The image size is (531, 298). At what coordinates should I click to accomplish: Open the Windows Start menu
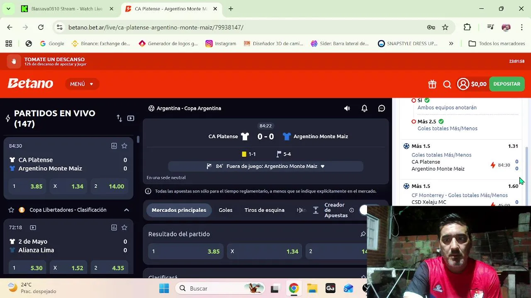164,288
